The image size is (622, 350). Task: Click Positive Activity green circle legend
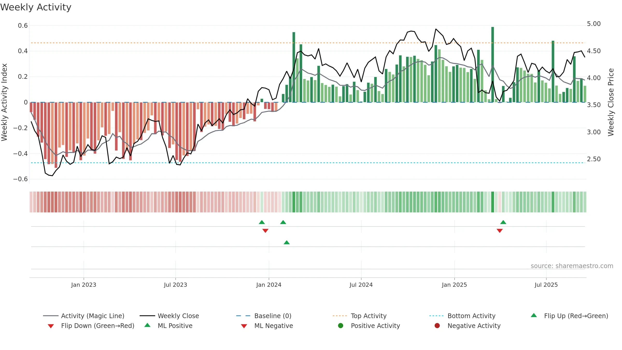click(x=341, y=326)
